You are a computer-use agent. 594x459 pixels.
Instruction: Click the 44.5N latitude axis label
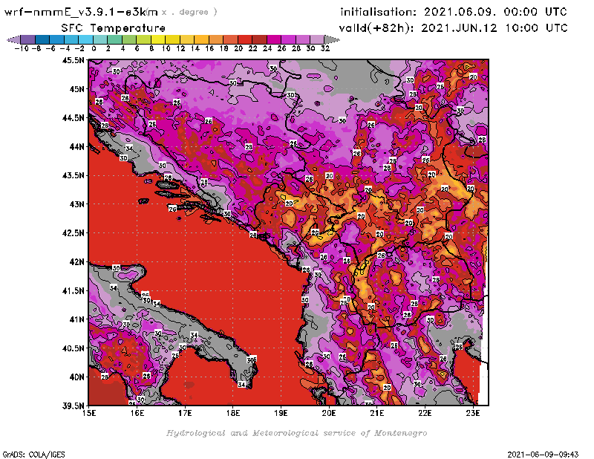pos(73,117)
